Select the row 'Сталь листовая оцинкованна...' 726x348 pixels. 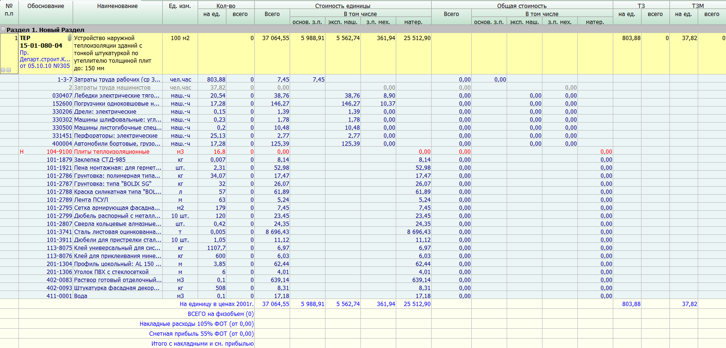pos(363,232)
